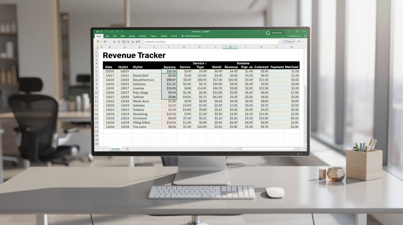Select the cell showing "$14.54"
This screenshot has width=403, height=225.
point(169,114)
